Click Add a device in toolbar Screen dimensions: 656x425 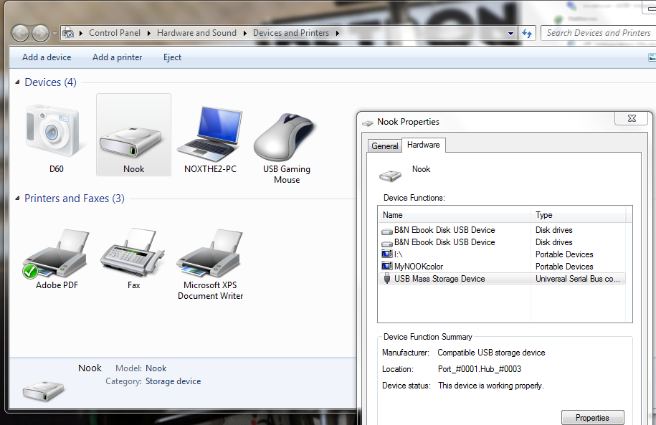coord(47,57)
